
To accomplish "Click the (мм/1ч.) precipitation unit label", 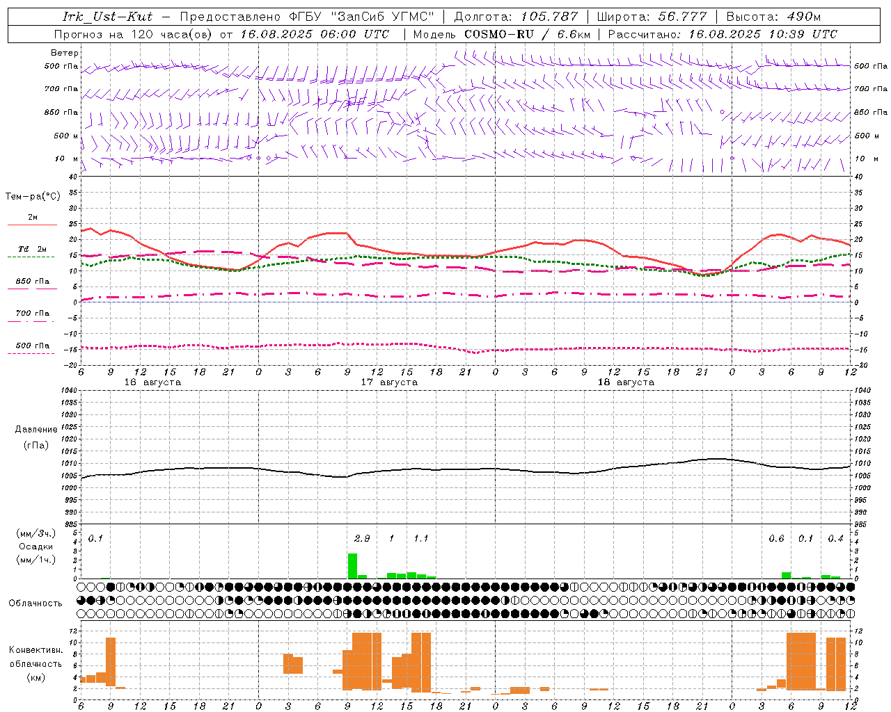I will 36,560.
